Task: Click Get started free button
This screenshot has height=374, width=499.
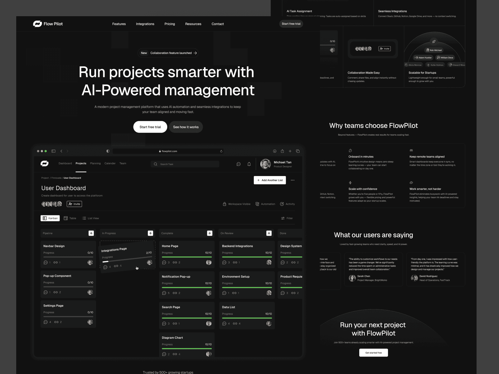Action: tap(374, 352)
